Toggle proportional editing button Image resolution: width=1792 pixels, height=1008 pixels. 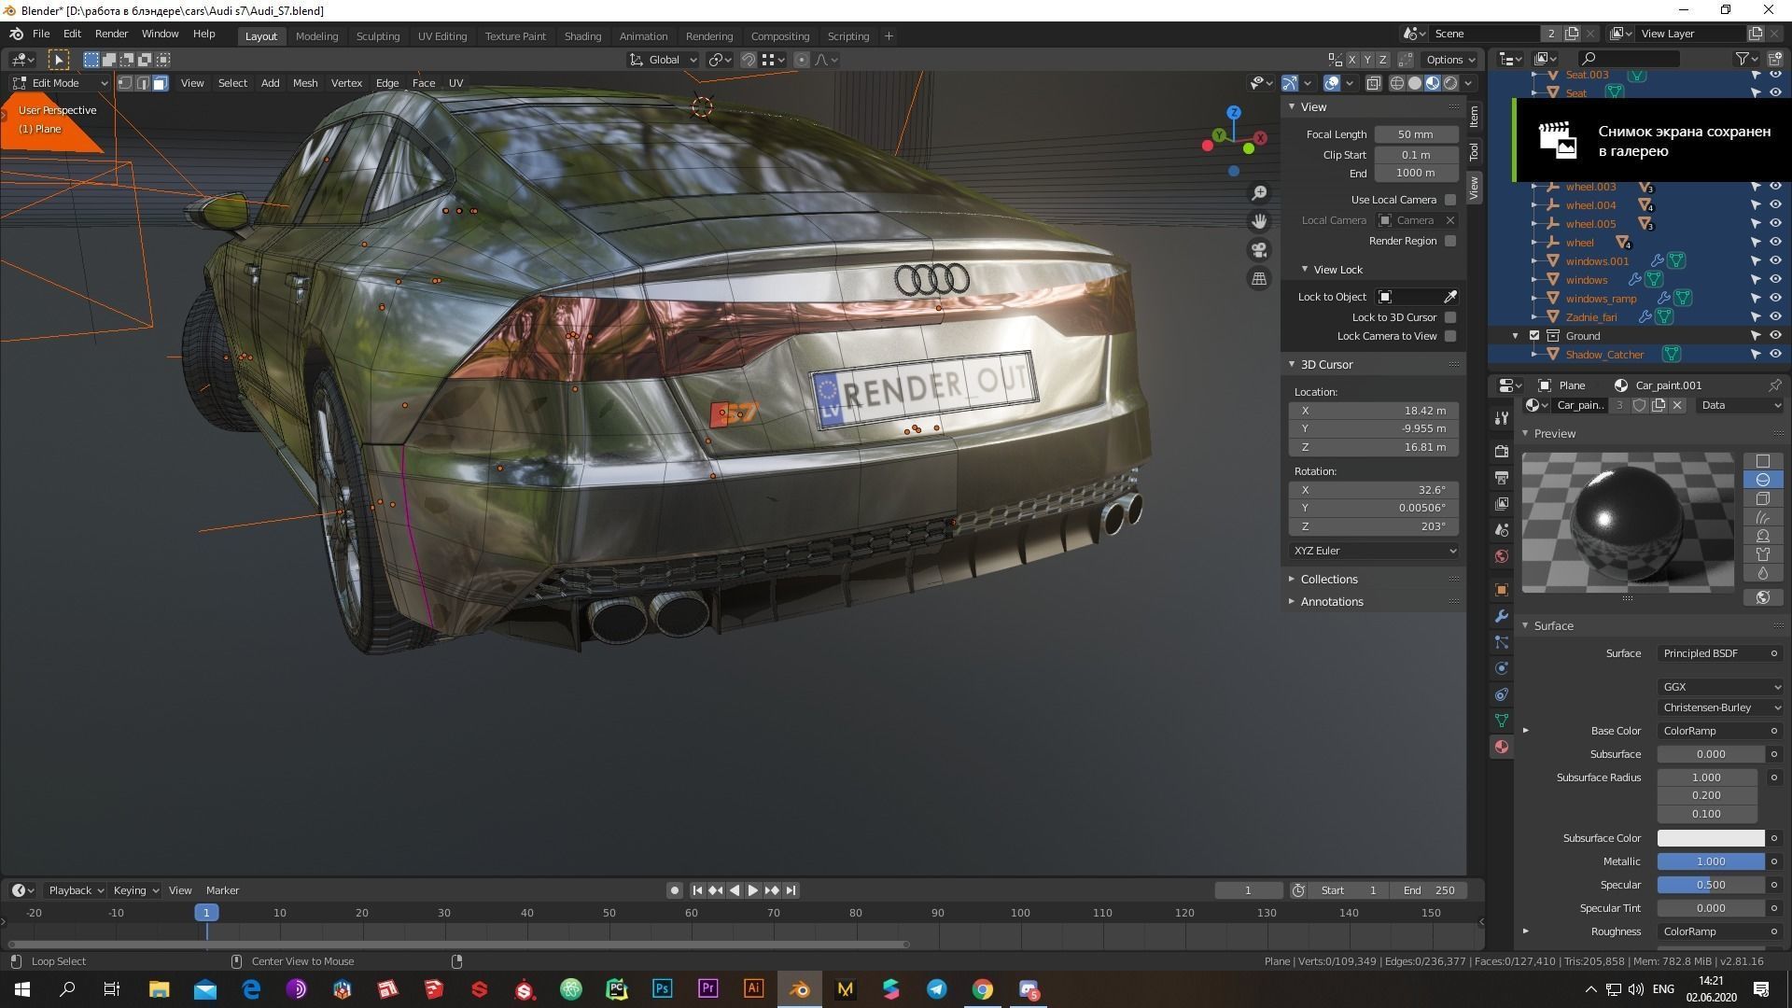pyautogui.click(x=801, y=60)
